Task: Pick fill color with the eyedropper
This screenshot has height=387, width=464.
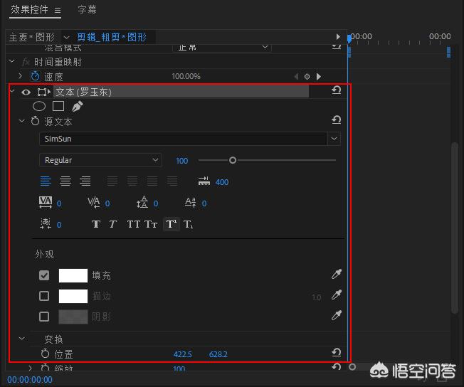Action: point(337,275)
